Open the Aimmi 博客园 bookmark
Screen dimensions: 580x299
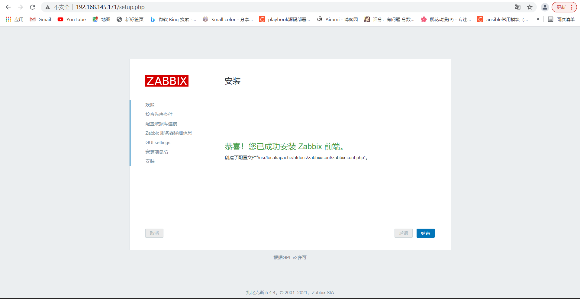[x=337, y=19]
